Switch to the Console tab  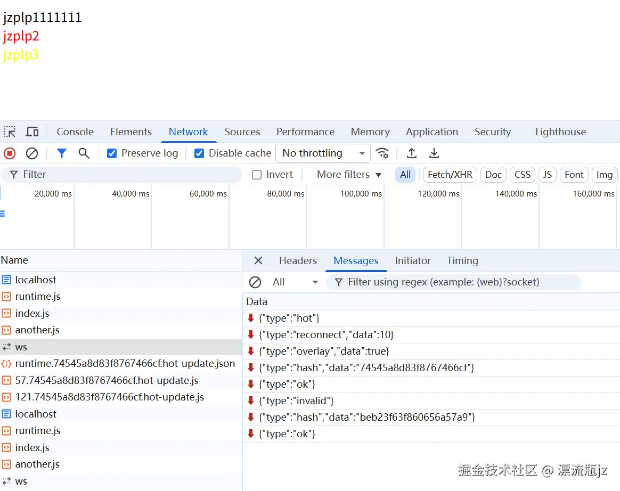click(x=75, y=132)
